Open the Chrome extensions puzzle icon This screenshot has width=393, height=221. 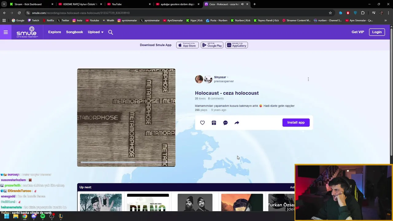click(363, 13)
